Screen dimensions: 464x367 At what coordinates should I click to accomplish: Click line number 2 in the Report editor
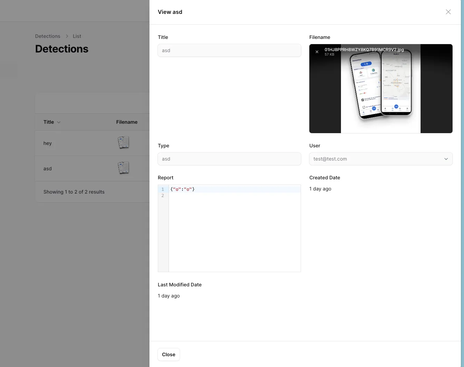coord(163,196)
